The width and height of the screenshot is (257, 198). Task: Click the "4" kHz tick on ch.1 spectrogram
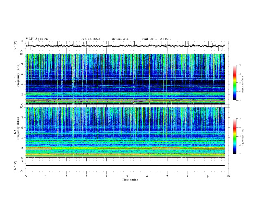pyautogui.click(x=23, y=84)
